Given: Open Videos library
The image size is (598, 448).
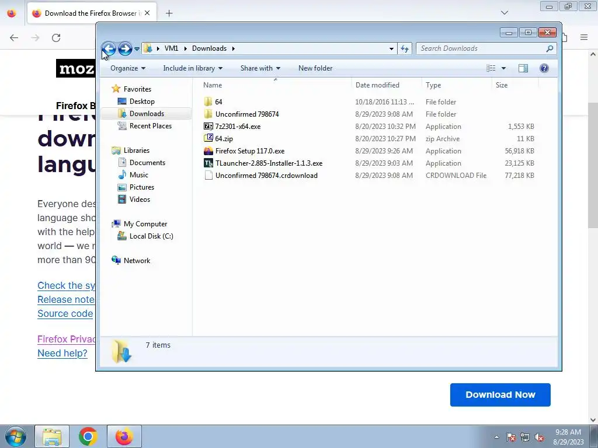Looking at the screenshot, I should pos(140,199).
